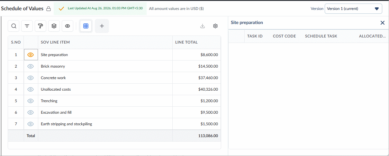Add new item with plus icon
389x156 pixels.
pyautogui.click(x=102, y=26)
